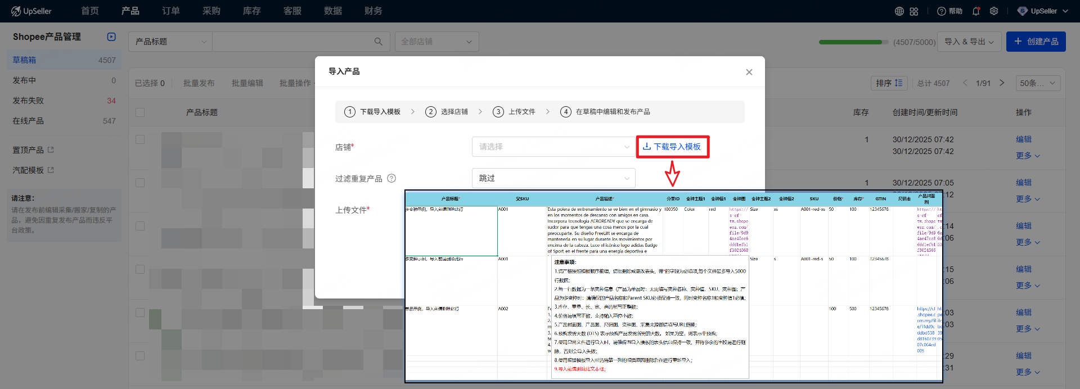
Task: Close the 导入产品 dialog
Action: [749, 72]
